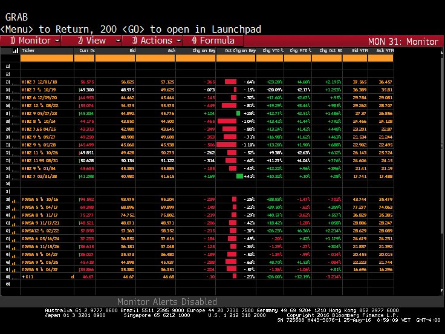Click the orange filter field under Bid

[115, 58]
